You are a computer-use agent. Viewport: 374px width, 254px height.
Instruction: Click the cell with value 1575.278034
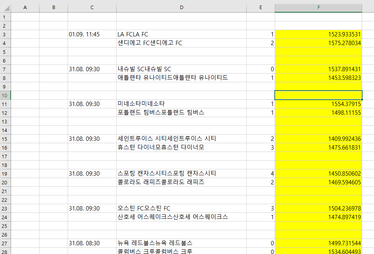pyautogui.click(x=318, y=43)
